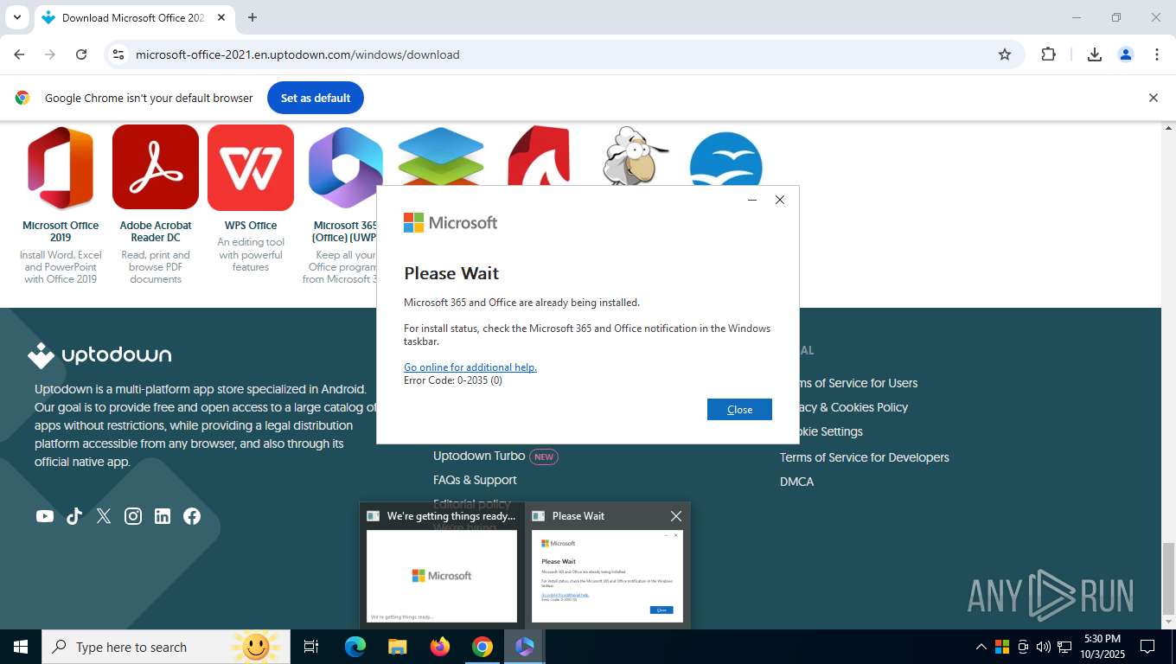
Task: Open Uptodown's Instagram page icon
Action: [133, 516]
